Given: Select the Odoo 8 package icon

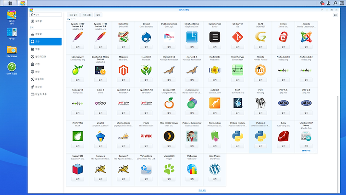Looking at the screenshot, I should click(100, 103).
